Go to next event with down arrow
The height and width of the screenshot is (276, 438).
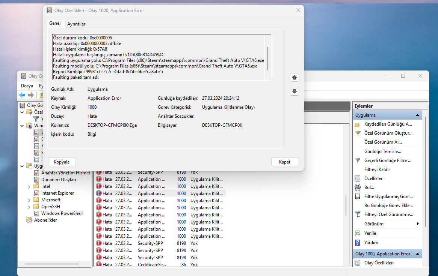click(x=295, y=91)
